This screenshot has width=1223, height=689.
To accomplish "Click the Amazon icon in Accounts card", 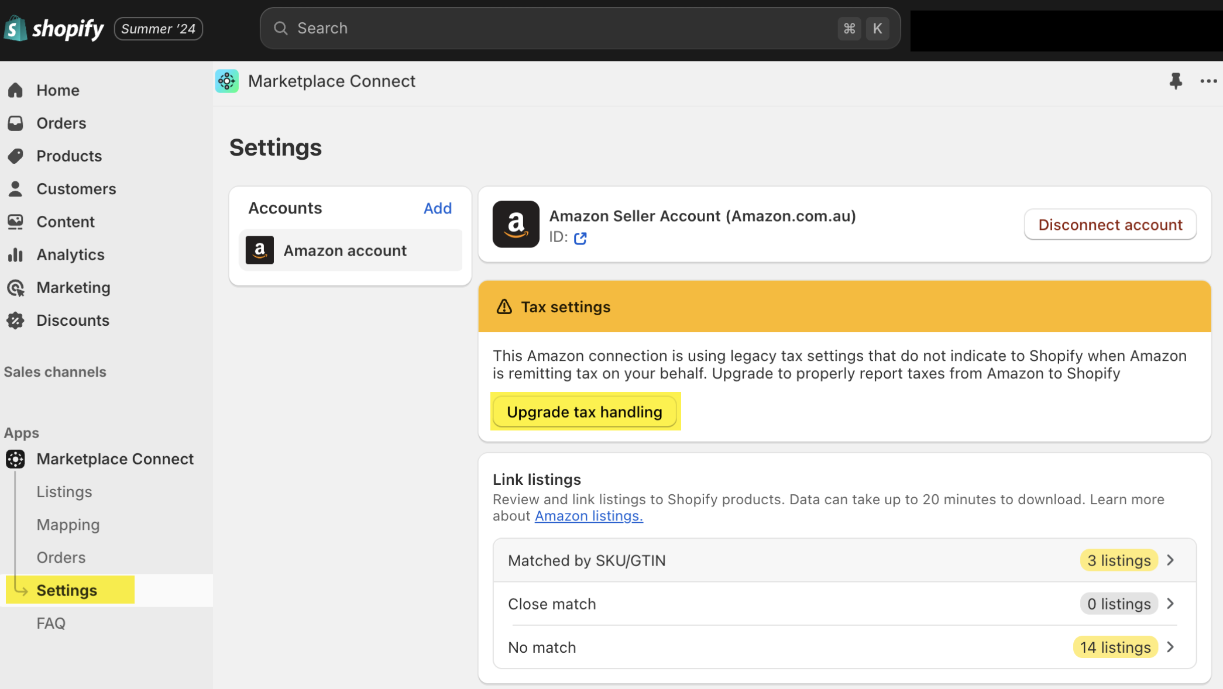I will tap(260, 250).
